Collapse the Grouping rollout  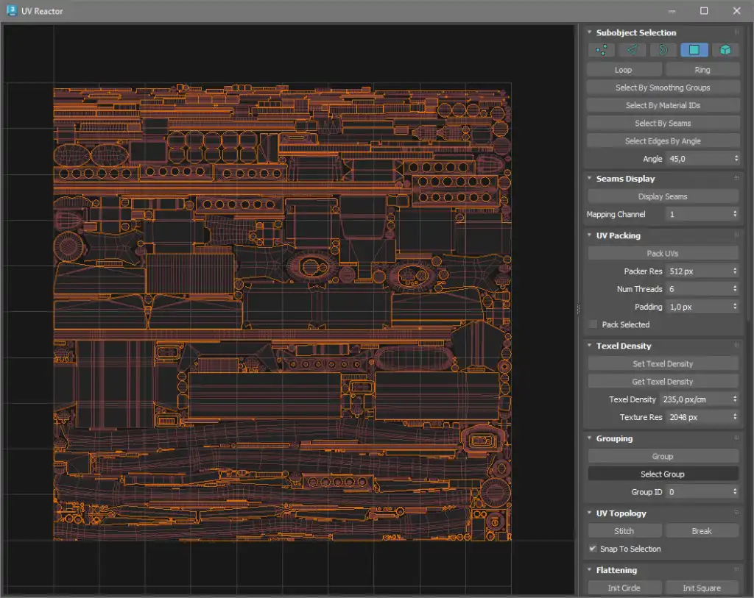(x=590, y=438)
